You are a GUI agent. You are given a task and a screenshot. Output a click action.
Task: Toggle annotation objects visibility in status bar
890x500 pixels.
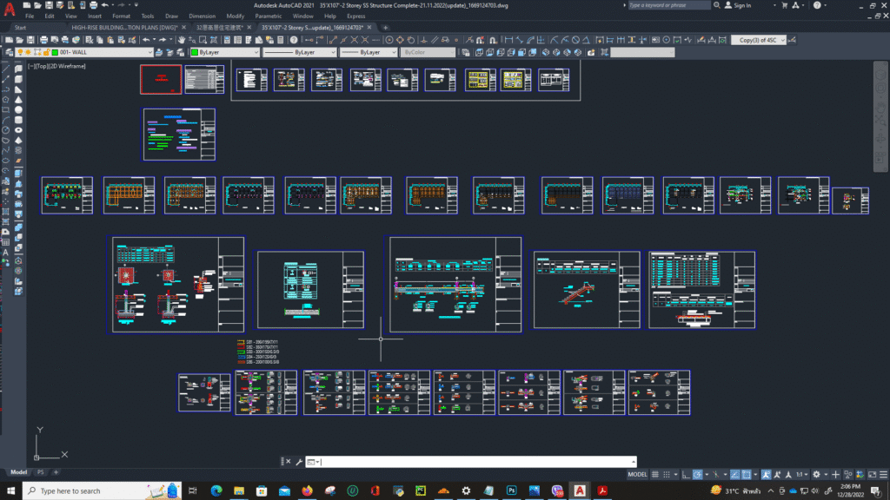[766, 475]
